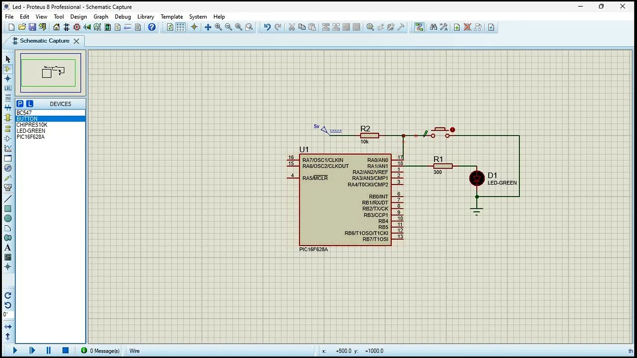Go to the Home page icon
The width and height of the screenshot is (637, 358).
click(x=56, y=27)
